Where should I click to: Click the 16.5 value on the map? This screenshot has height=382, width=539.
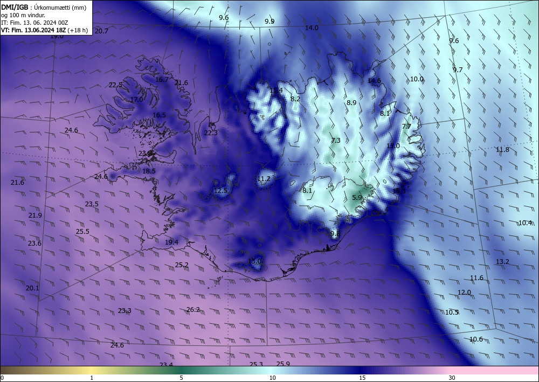click(x=159, y=115)
